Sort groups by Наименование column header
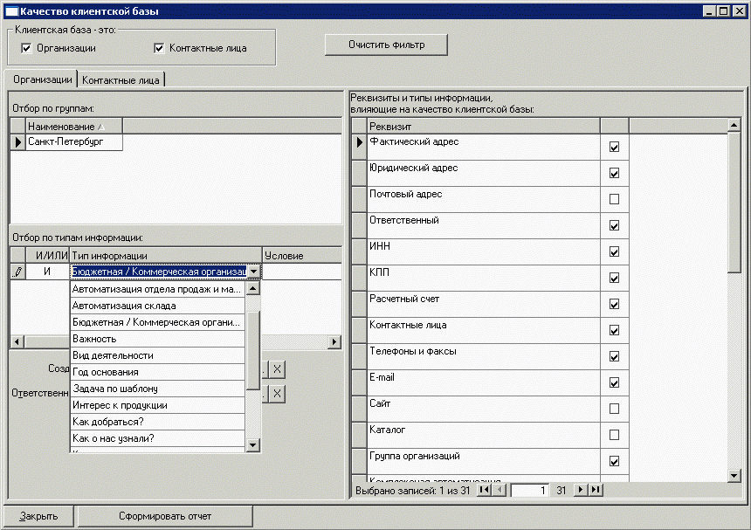 (x=73, y=127)
